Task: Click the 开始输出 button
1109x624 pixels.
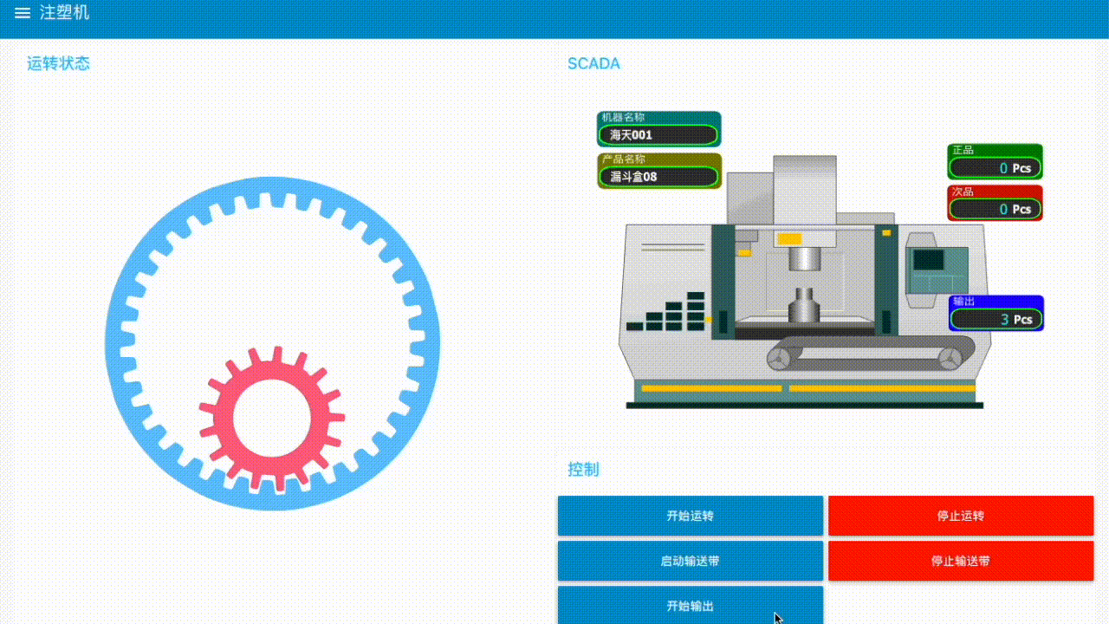Action: [691, 605]
